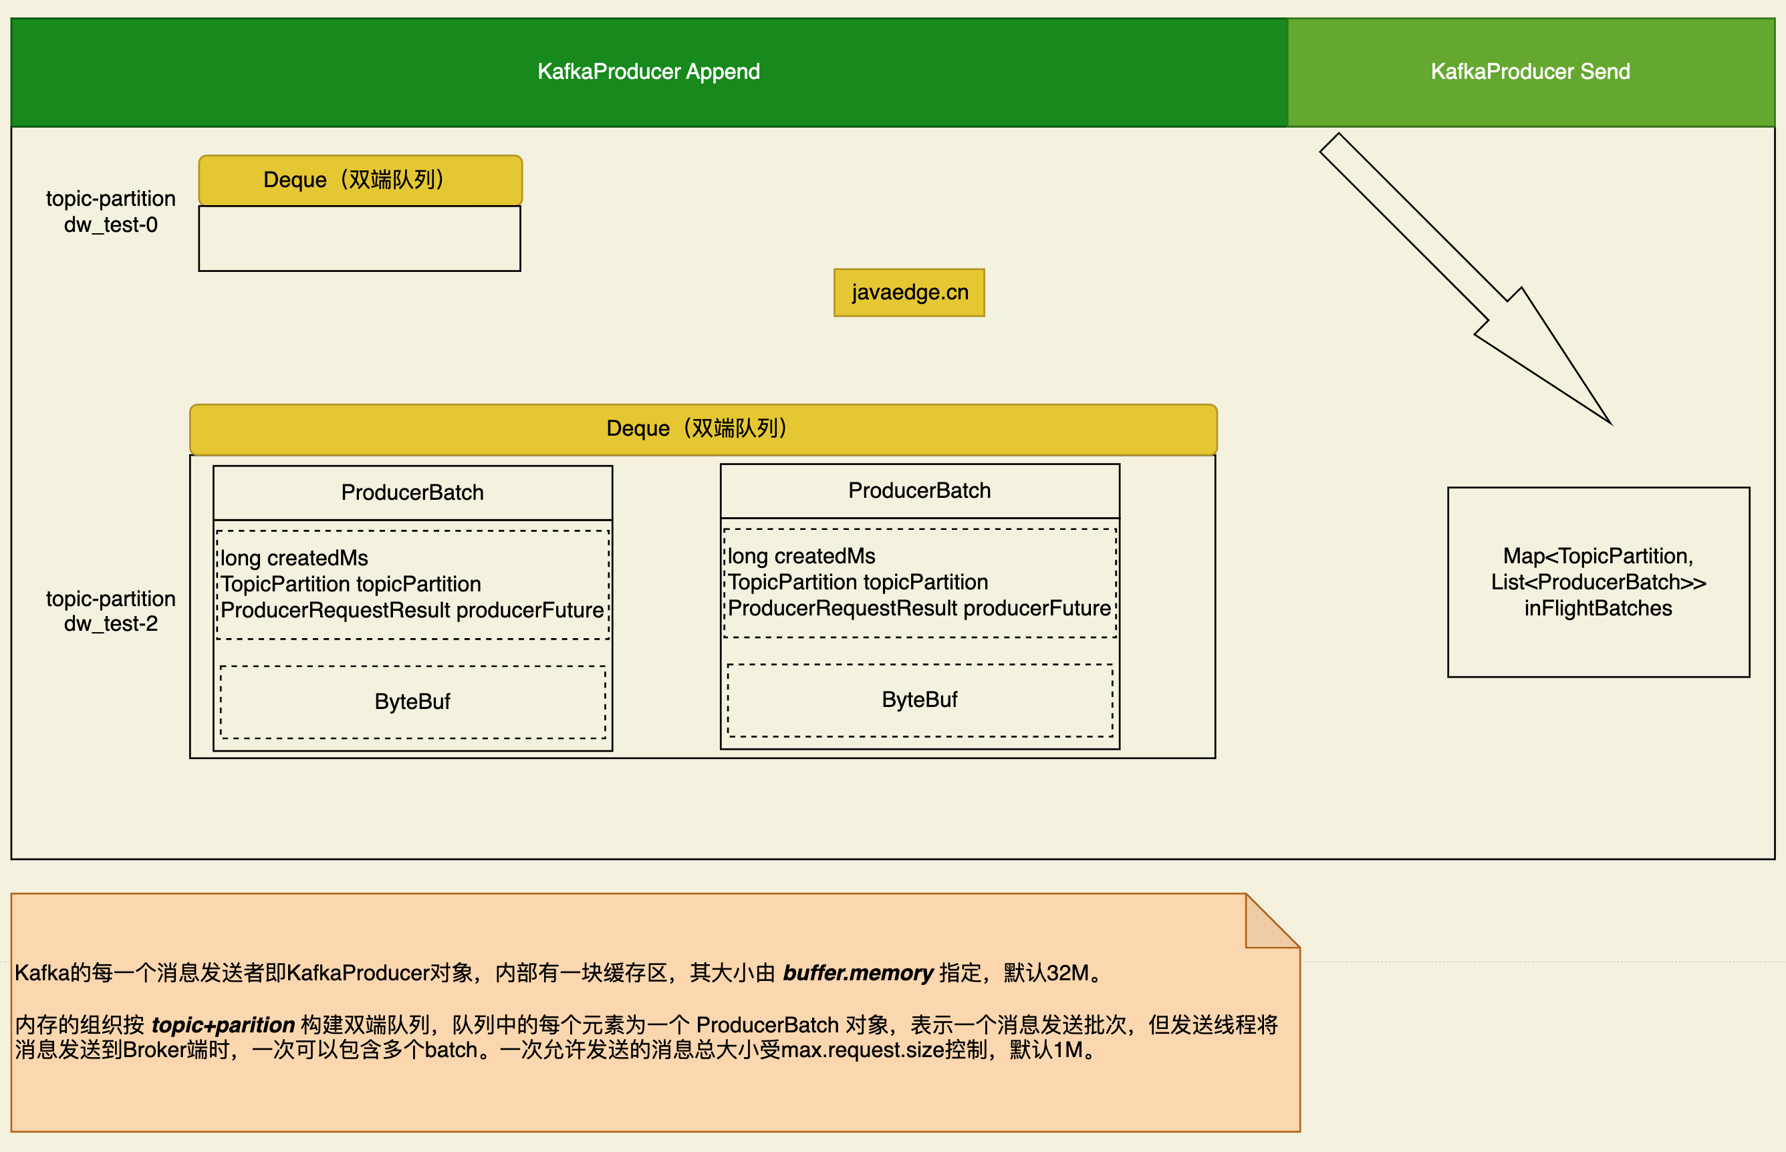The height and width of the screenshot is (1152, 1786).
Task: Click the bold topic+parition text in note
Action: point(223,1025)
